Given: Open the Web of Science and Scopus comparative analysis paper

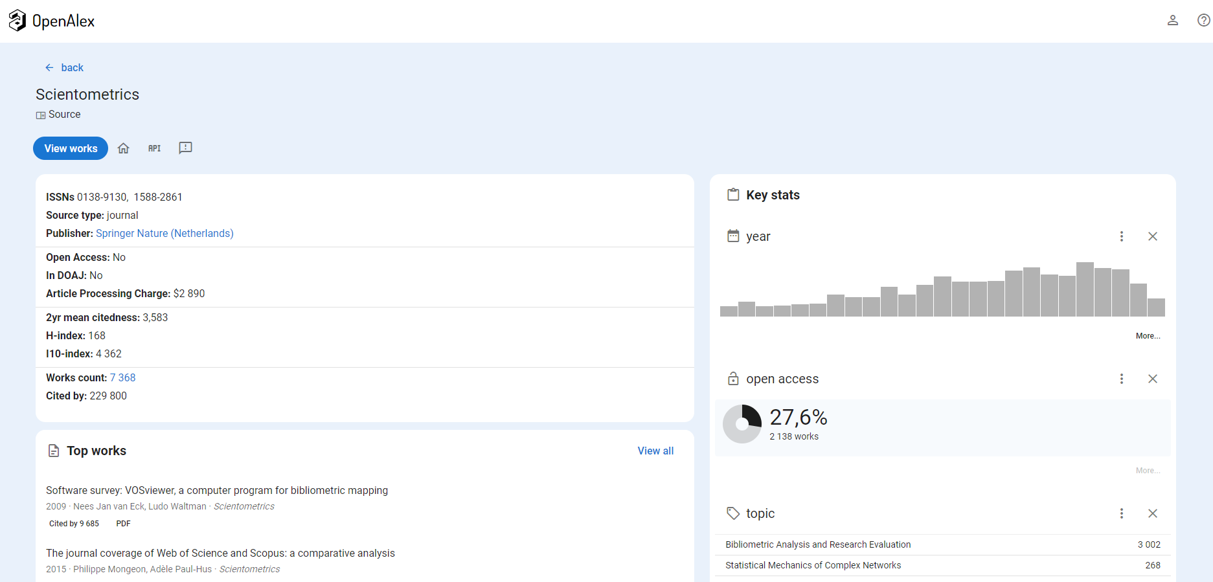Looking at the screenshot, I should tap(220, 553).
